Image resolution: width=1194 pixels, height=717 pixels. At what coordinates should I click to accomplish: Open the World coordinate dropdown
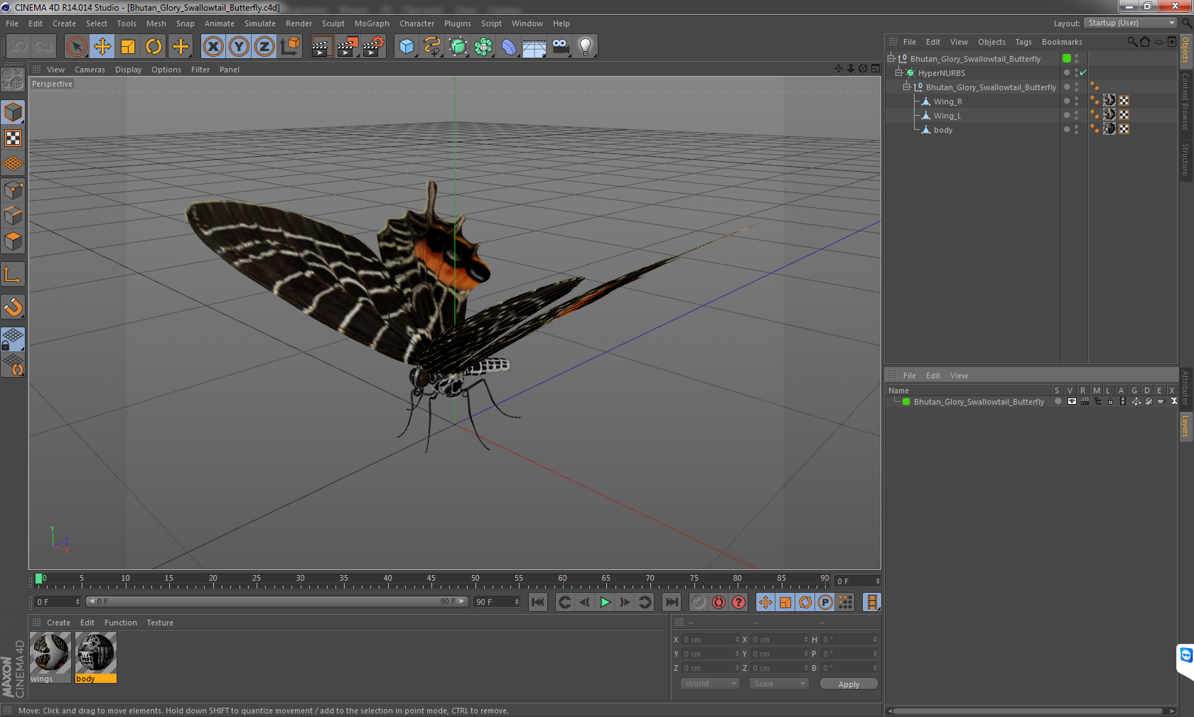(x=710, y=684)
